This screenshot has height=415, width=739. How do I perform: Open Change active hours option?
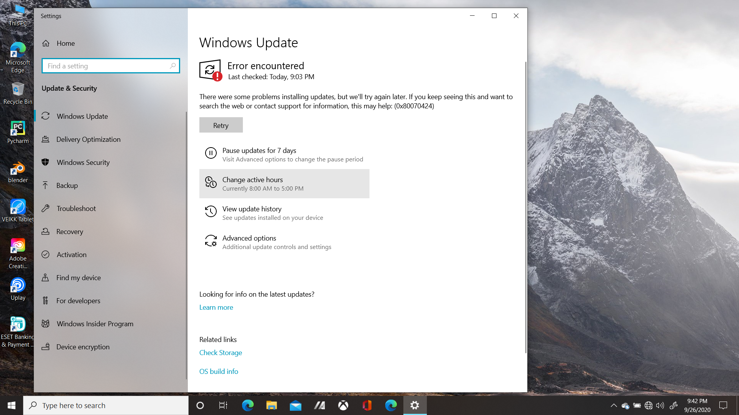284,184
